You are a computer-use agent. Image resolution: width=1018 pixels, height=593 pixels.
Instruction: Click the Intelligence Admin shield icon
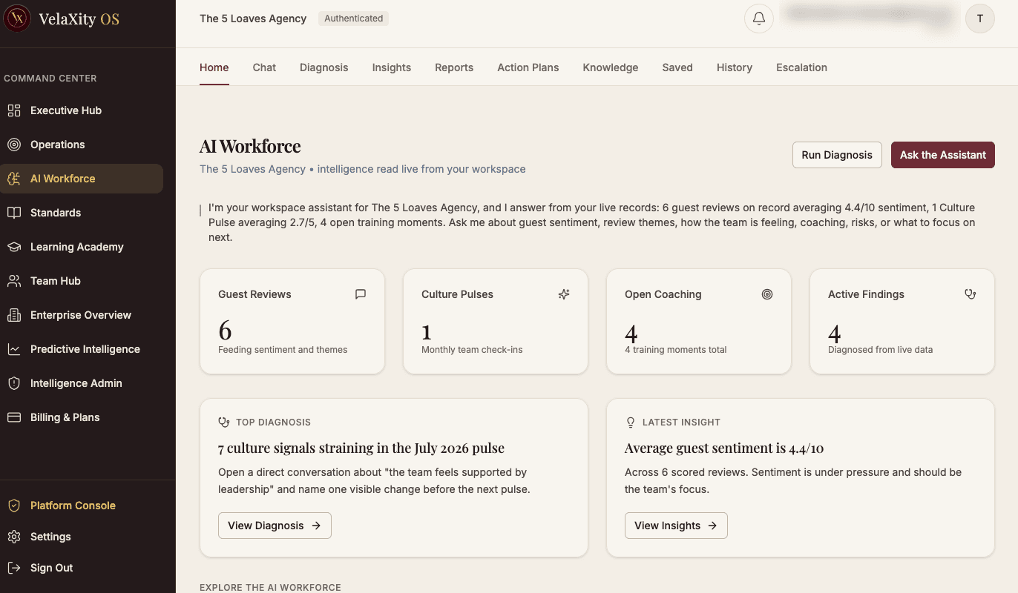13,383
